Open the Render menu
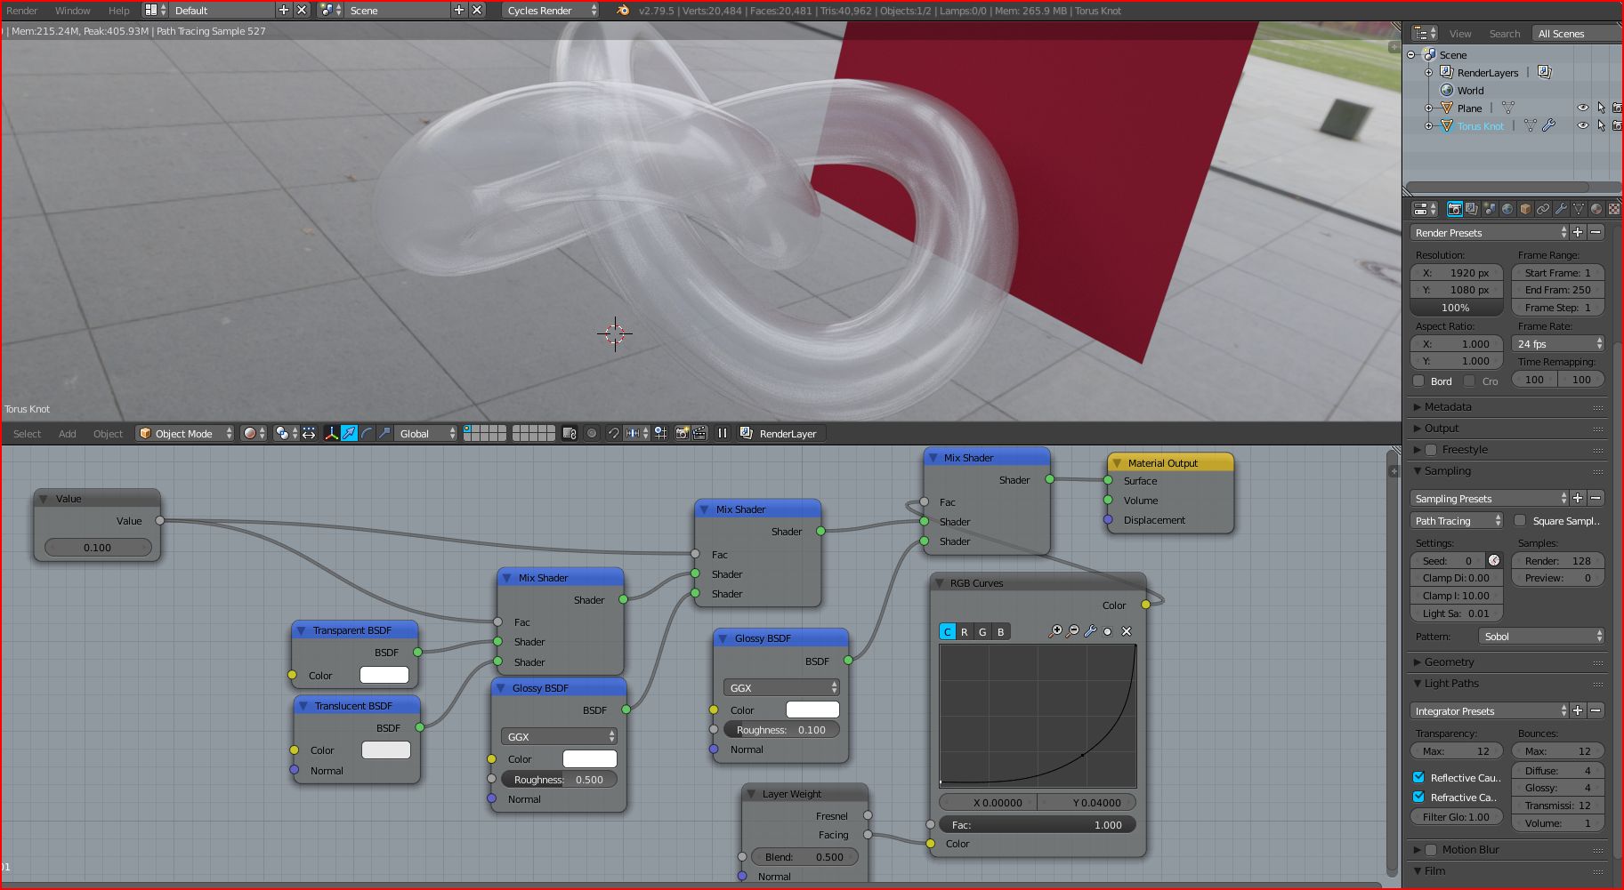 tap(22, 11)
